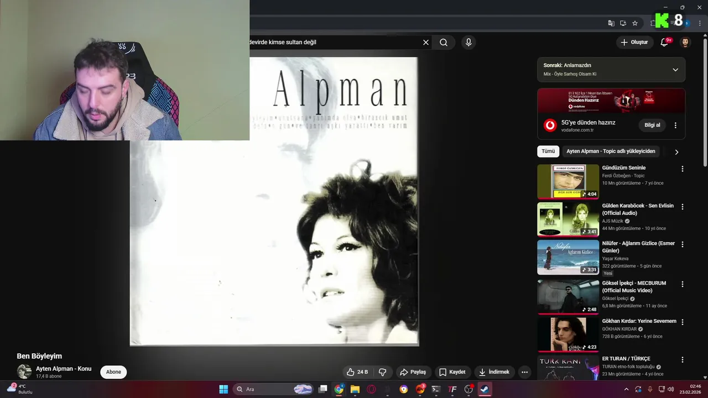Open the Google Translate page icon
The image size is (708, 398).
(x=611, y=23)
